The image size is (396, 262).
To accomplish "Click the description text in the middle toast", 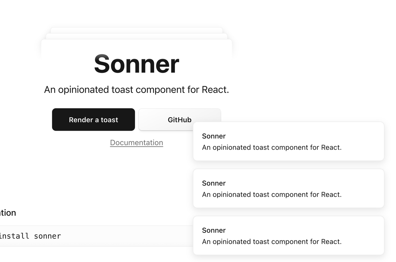I will point(272,195).
